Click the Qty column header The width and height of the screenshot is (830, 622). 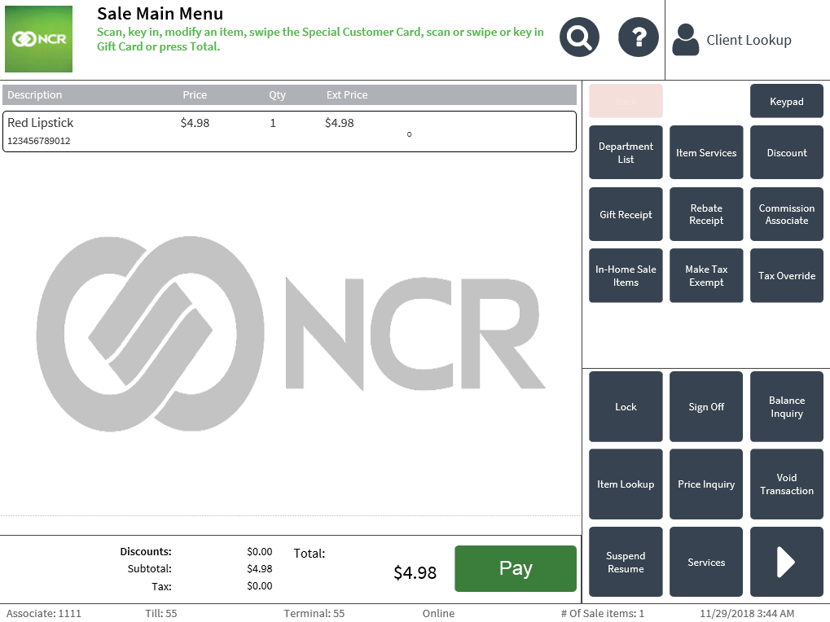click(x=277, y=94)
